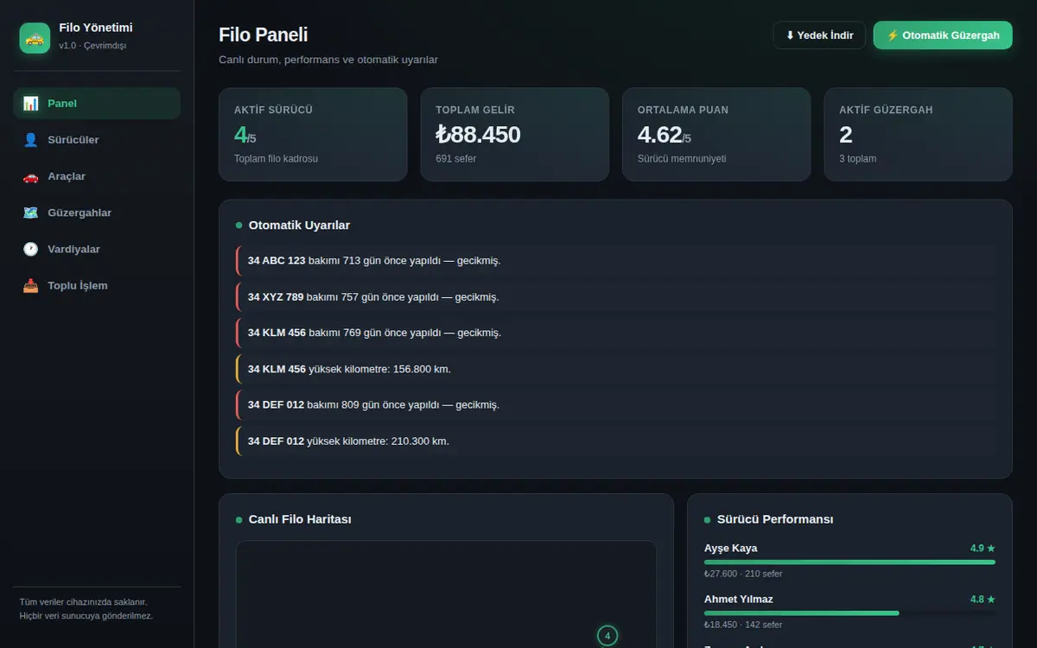Click the Toplu İşlem inbox icon

click(x=30, y=285)
